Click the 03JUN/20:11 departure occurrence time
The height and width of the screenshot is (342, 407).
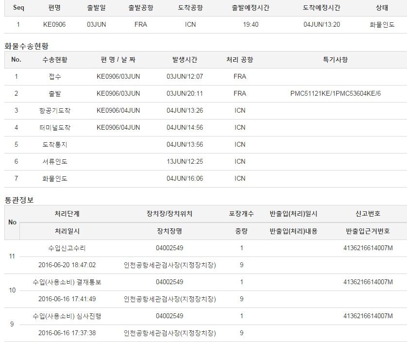click(185, 93)
